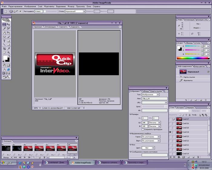Select the Brush tool

click(x=8, y=37)
